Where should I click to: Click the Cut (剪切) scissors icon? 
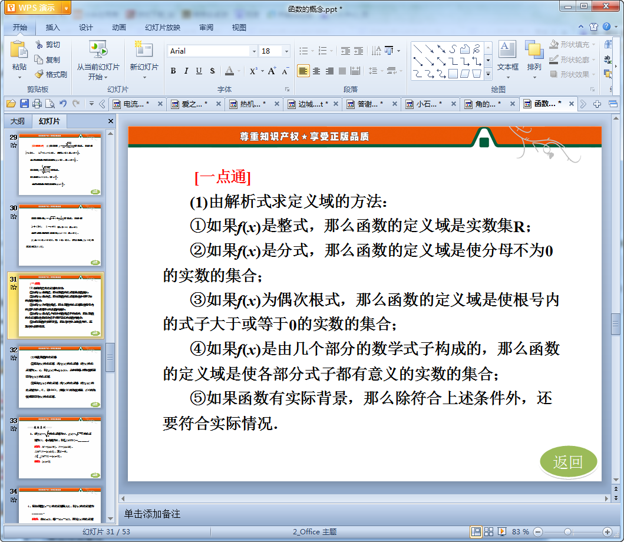click(39, 45)
